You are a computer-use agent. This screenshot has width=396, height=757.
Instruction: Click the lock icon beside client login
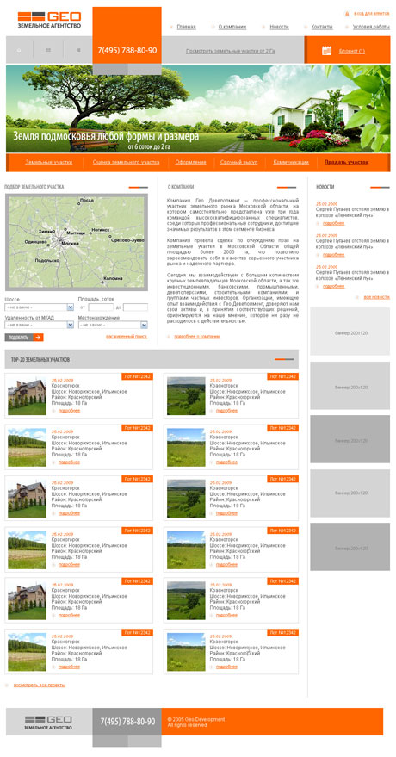(x=347, y=14)
